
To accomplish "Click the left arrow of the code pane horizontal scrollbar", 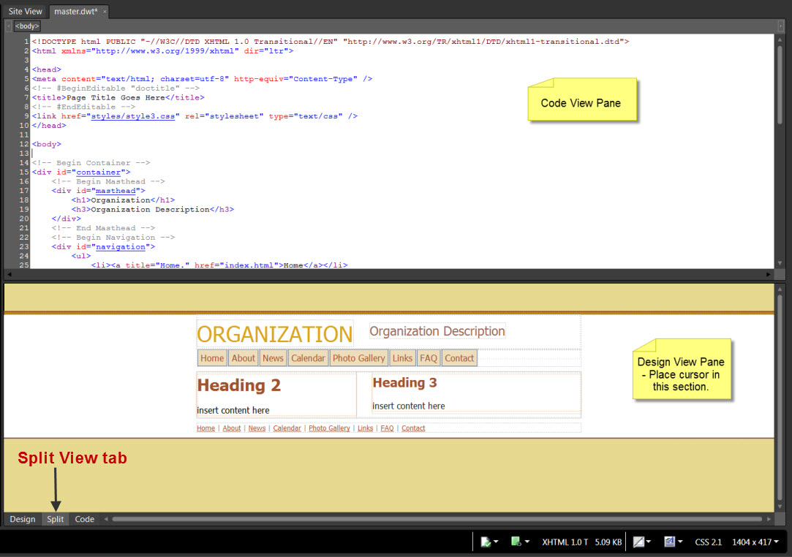I will (x=9, y=274).
